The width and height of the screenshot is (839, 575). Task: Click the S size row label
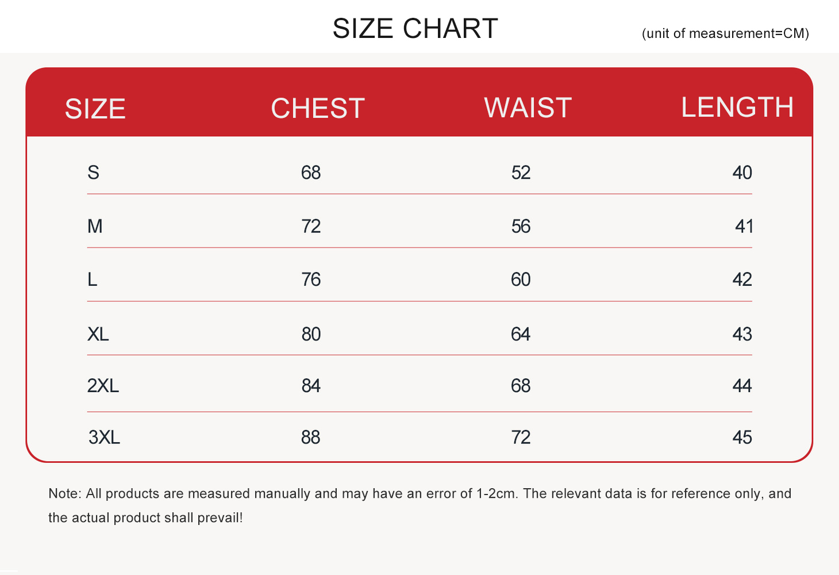pyautogui.click(x=93, y=172)
